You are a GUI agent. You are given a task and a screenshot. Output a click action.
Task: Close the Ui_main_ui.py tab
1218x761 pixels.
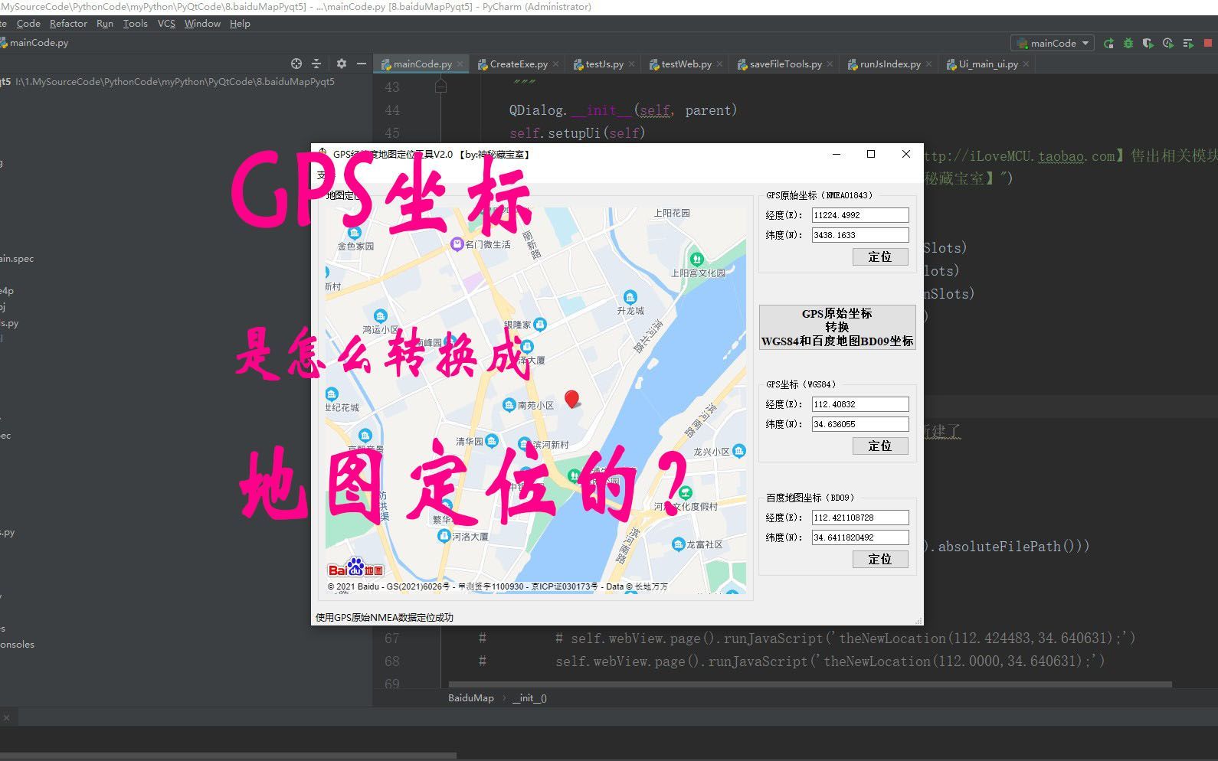(x=1026, y=64)
